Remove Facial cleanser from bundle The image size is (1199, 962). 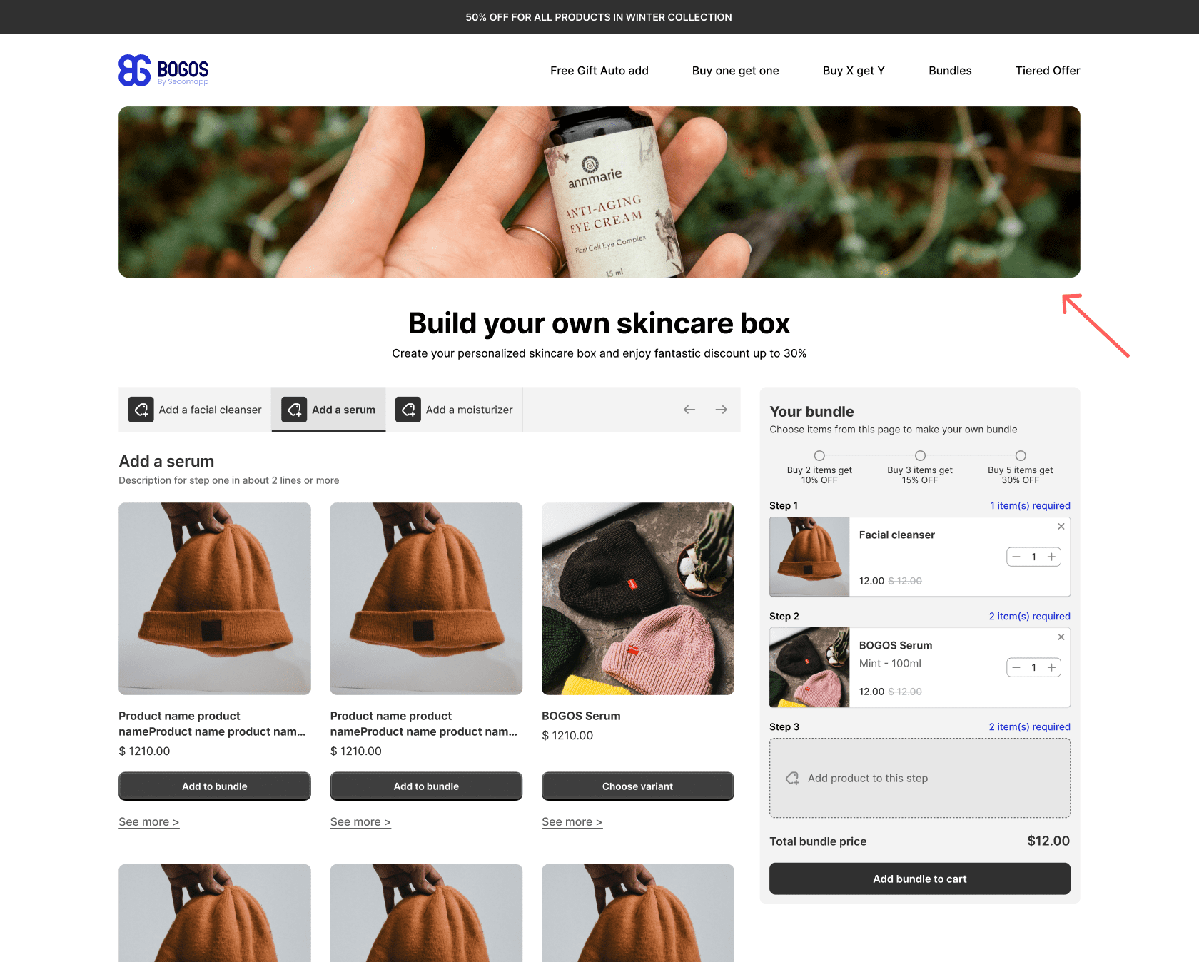click(1061, 527)
